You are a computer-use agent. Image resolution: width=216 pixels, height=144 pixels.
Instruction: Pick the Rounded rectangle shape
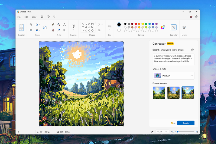coord(83,27)
